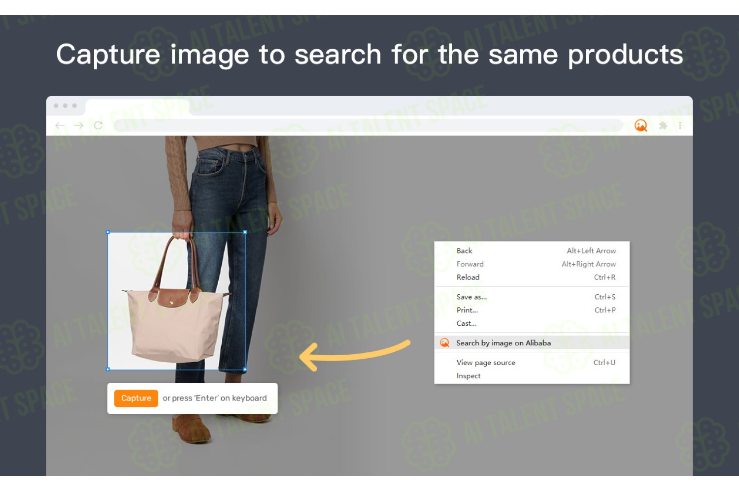This screenshot has height=492, width=739.
Task: Click the browser back arrow
Action: [60, 125]
